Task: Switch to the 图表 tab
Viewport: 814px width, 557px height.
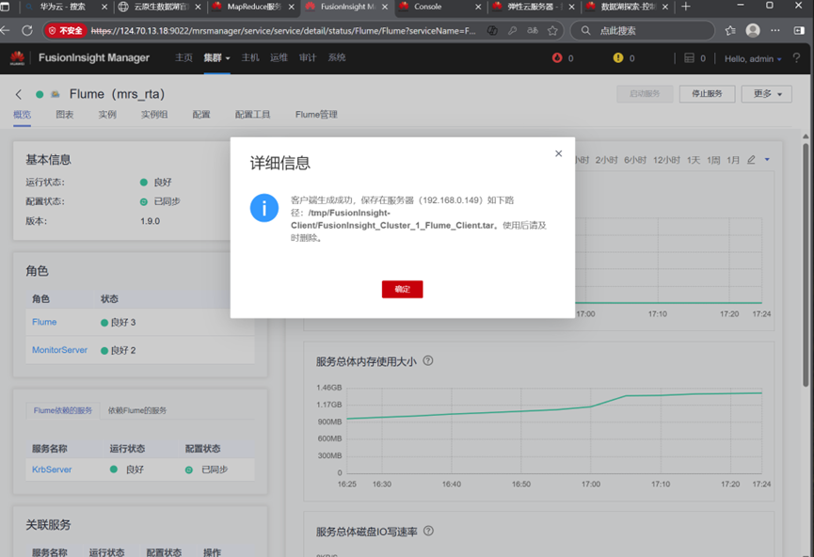Action: 65,115
